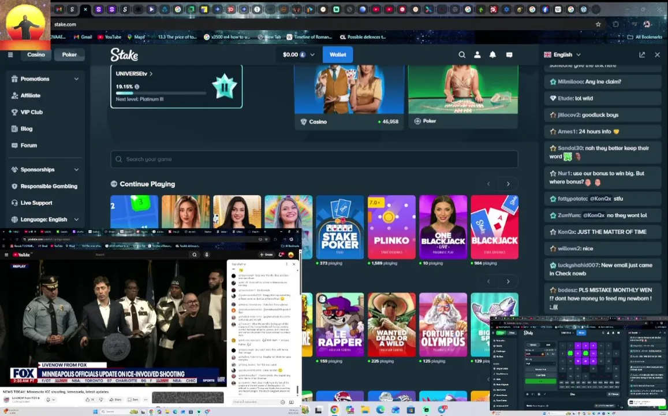Open the All Bookmarks folder
This screenshot has height=416, width=668.
(x=644, y=37)
